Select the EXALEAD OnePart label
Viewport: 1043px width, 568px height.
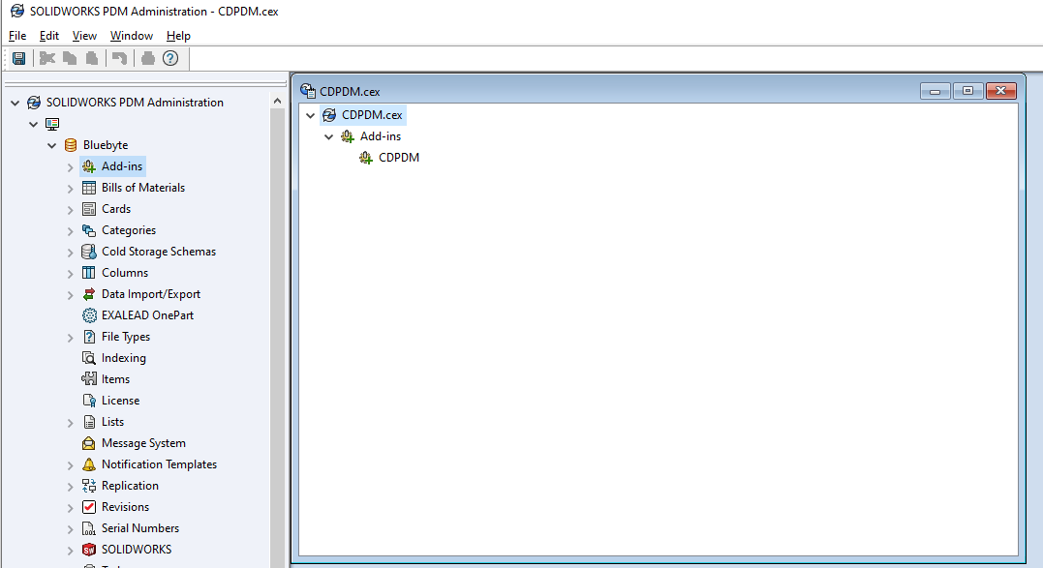(147, 314)
